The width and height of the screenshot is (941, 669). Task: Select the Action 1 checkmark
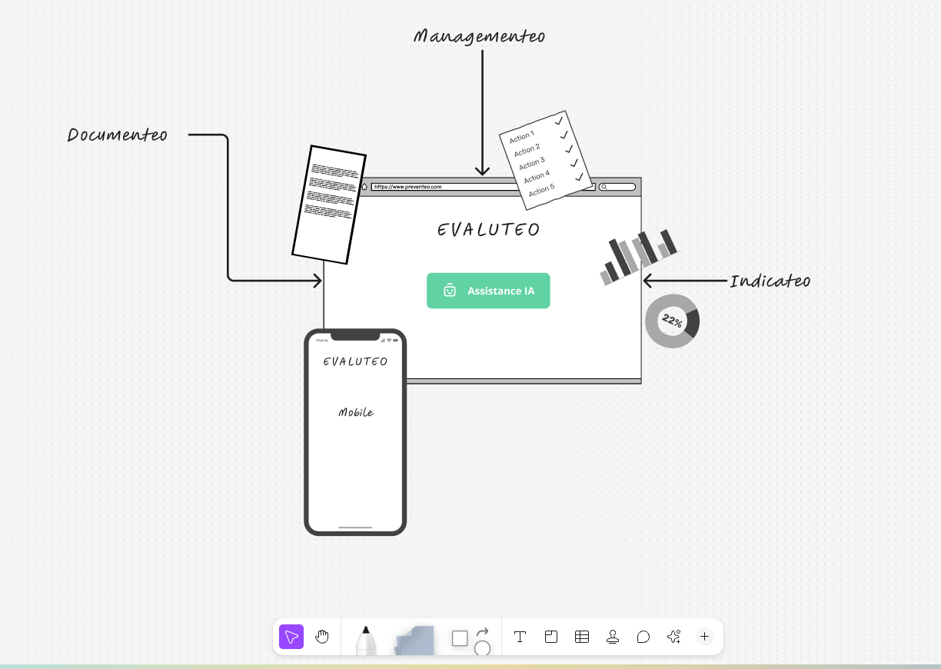point(559,121)
